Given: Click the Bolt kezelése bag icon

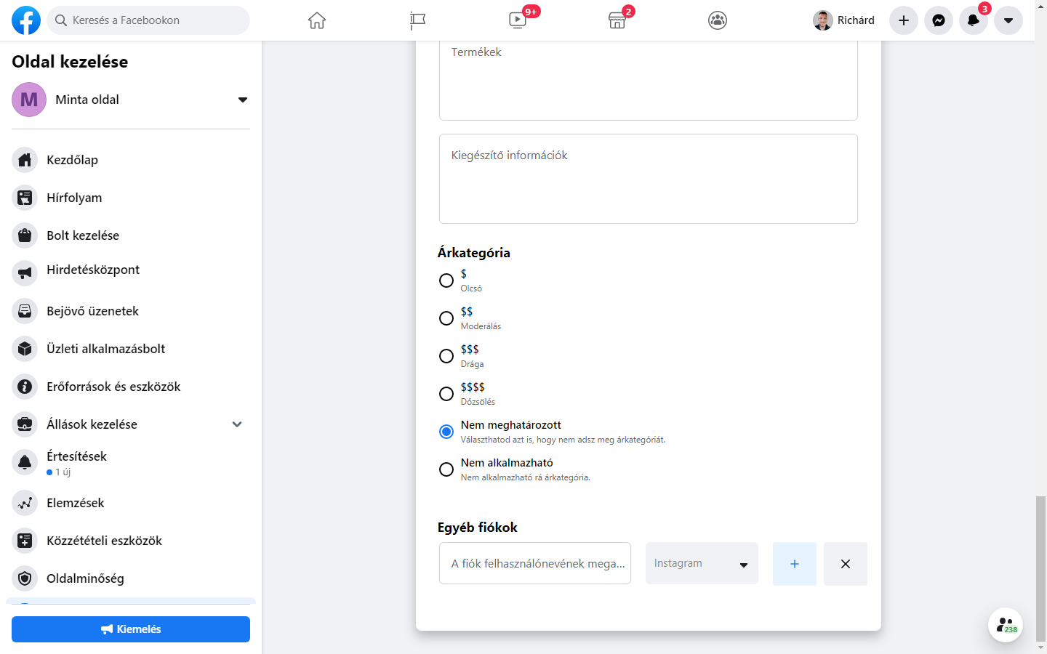Looking at the screenshot, I should point(25,235).
